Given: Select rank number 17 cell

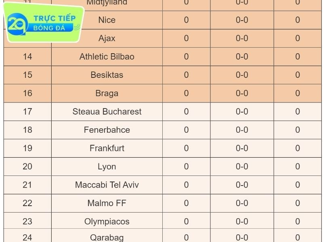Looking at the screenshot, I should pos(27,112).
